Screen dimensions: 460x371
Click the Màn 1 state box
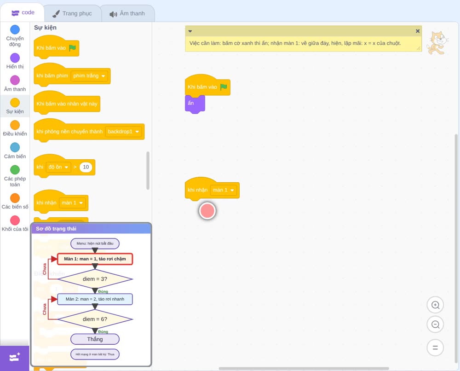(95, 259)
